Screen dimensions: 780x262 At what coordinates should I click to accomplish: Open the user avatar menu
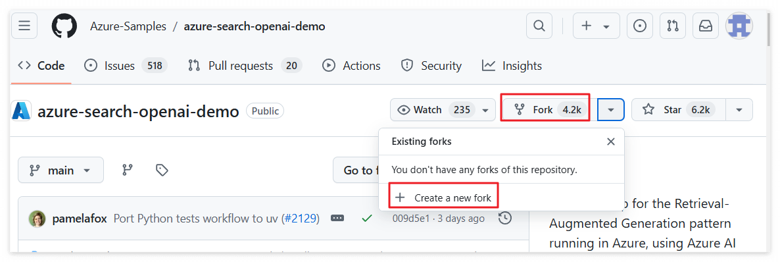point(739,26)
